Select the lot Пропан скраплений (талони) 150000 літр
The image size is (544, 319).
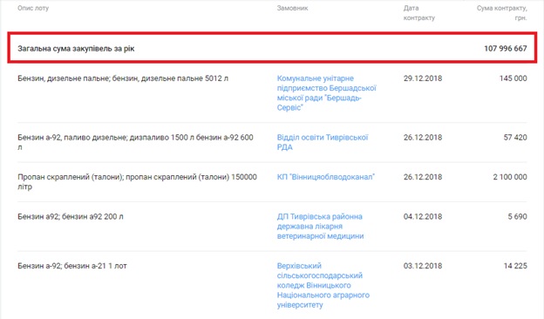tap(138, 181)
